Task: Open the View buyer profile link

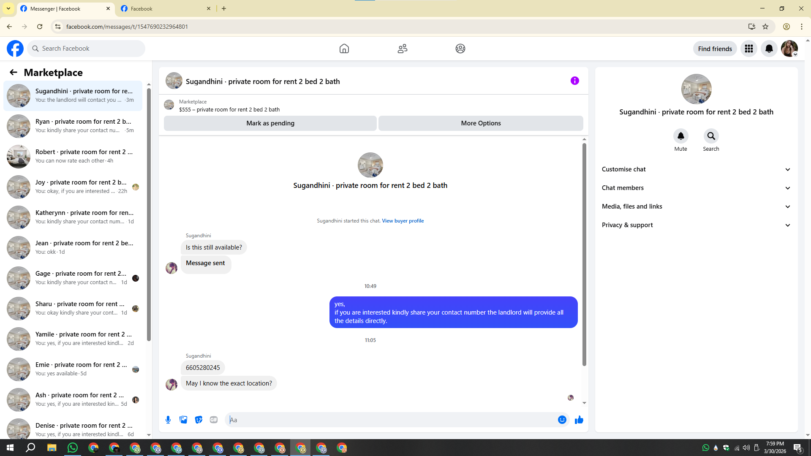Action: coord(403,221)
